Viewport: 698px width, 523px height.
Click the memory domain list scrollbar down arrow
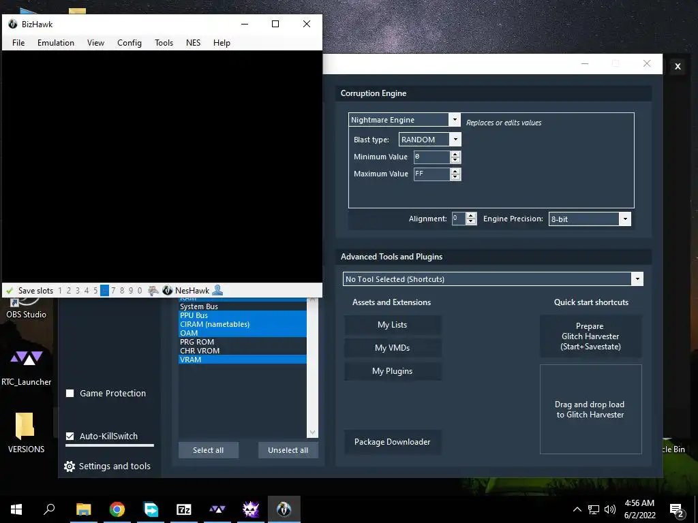(312, 432)
